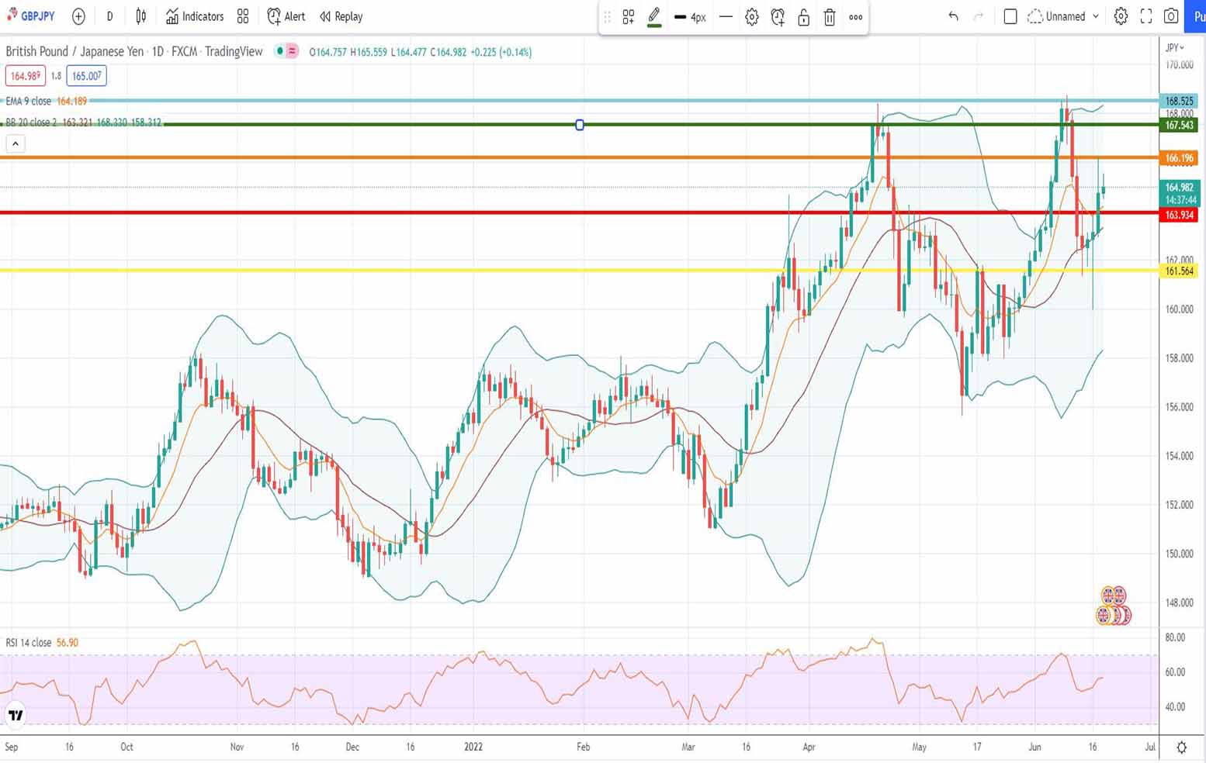Change the drawing line color with pencil swatch
This screenshot has height=763, width=1206.
[653, 17]
